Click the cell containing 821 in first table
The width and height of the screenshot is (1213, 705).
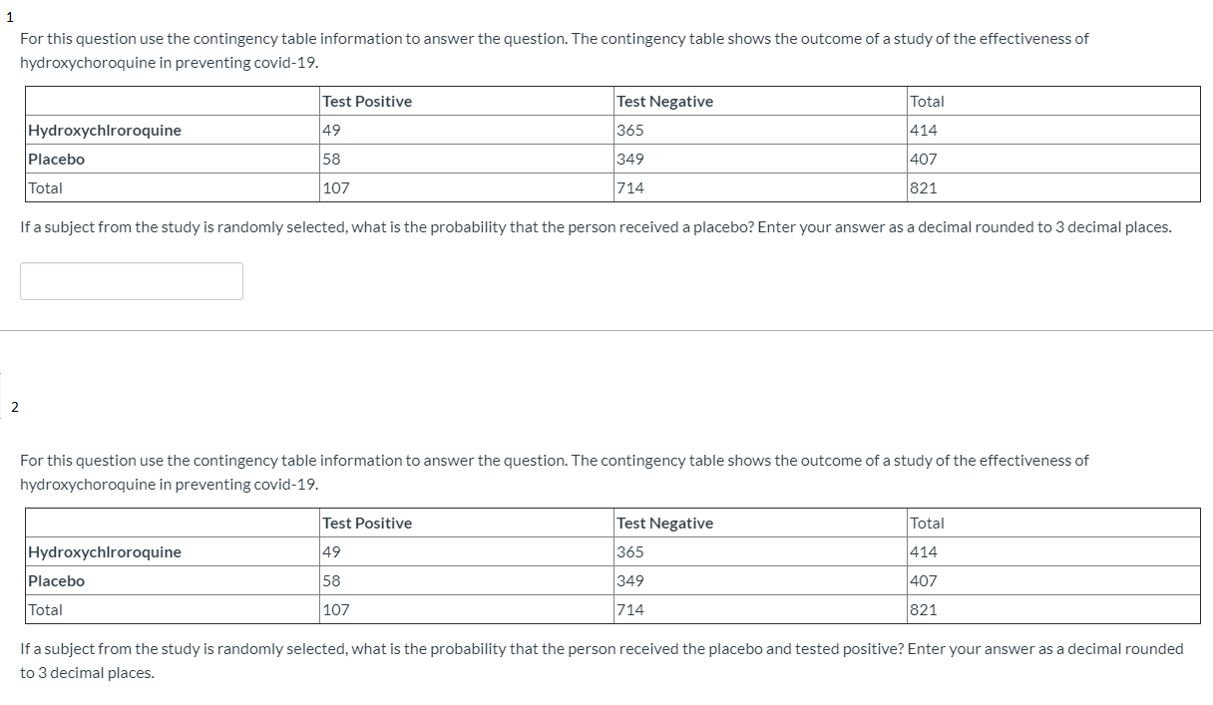[x=922, y=187]
